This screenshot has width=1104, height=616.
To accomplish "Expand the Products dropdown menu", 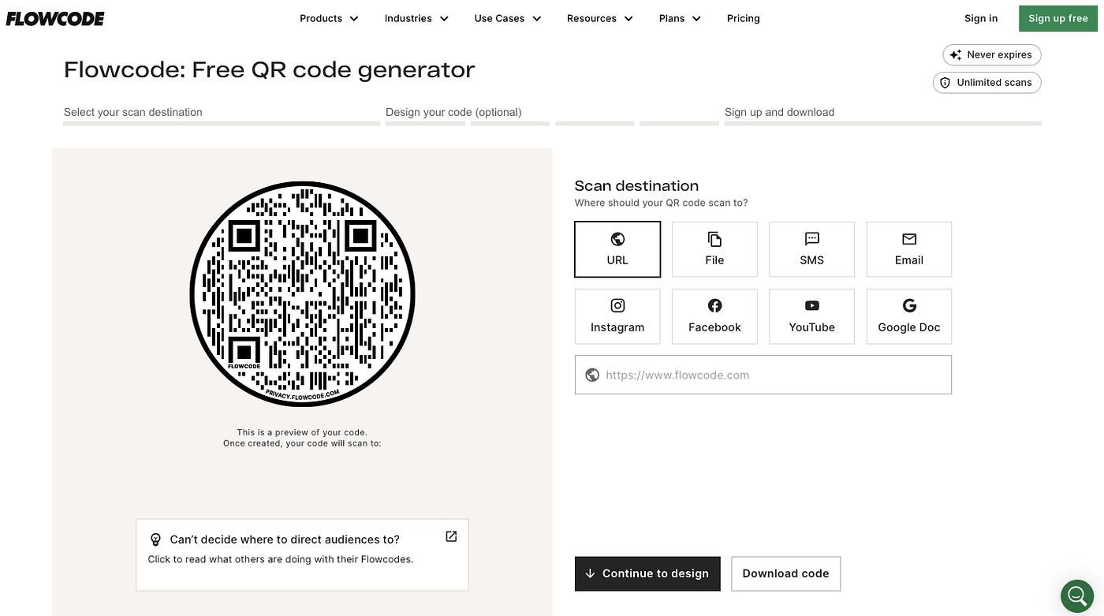I will 328,18.
